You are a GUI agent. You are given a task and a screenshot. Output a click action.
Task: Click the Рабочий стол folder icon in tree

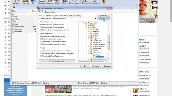pos(91,53)
